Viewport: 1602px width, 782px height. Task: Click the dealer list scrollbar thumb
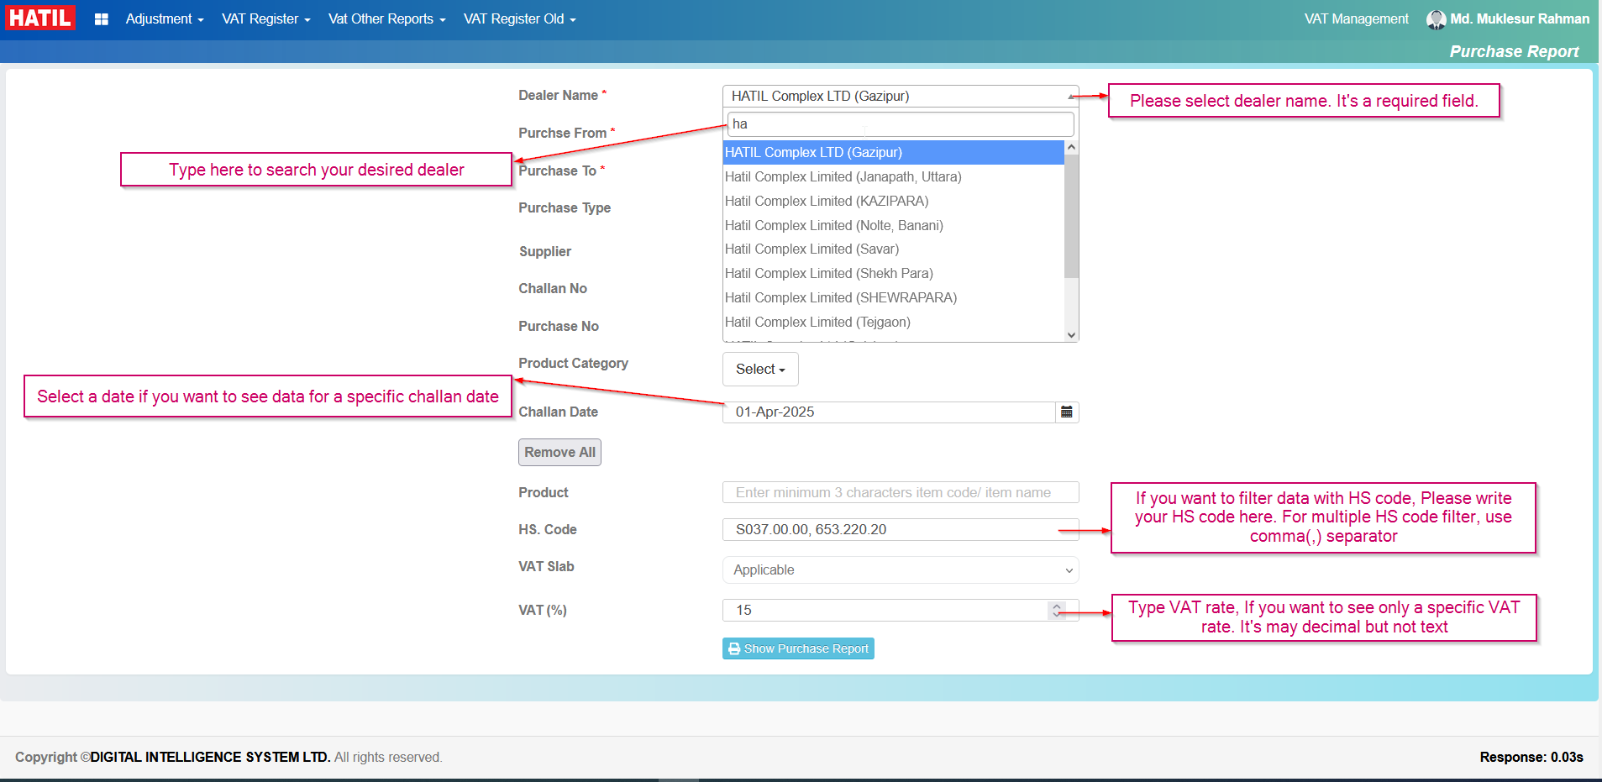[1071, 217]
